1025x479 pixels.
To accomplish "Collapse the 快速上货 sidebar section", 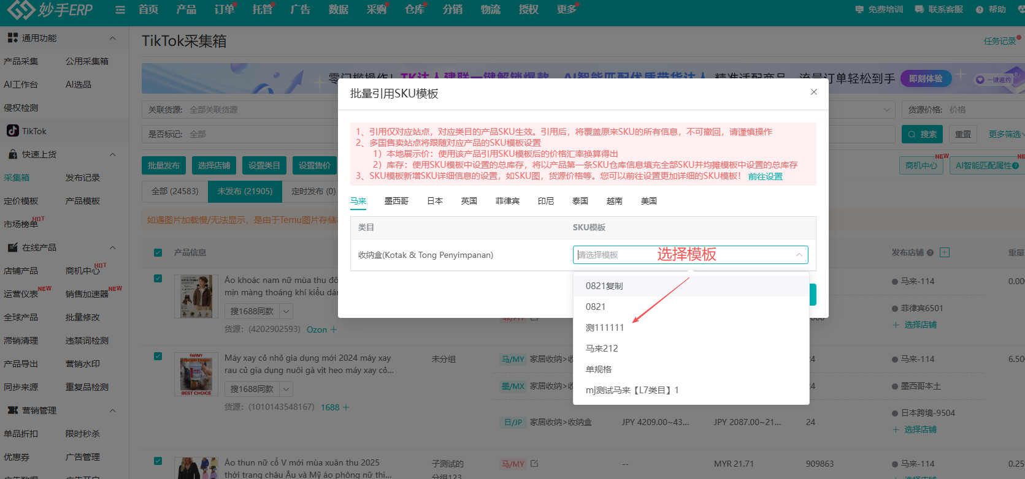I will point(112,154).
